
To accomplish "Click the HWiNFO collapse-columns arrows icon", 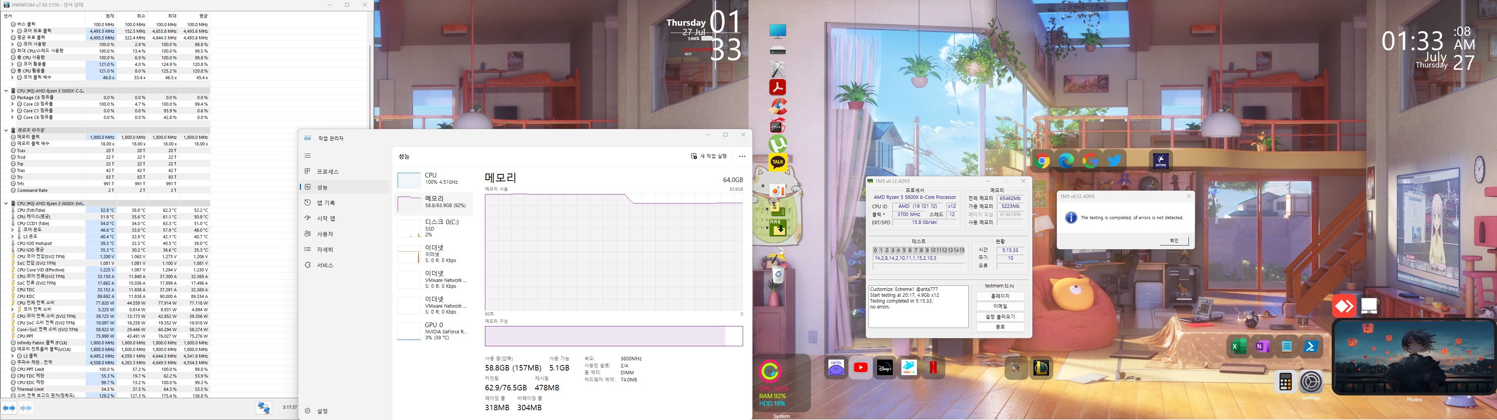I will [26, 408].
